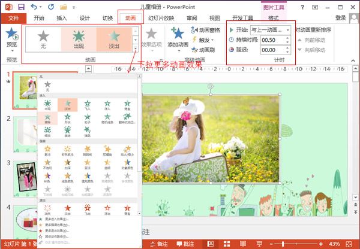Screen dimensions: 360x249
Task: Open a file using the folder icon
Action: point(64,7)
